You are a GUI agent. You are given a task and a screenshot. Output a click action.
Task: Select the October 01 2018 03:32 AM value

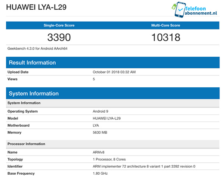114,72
